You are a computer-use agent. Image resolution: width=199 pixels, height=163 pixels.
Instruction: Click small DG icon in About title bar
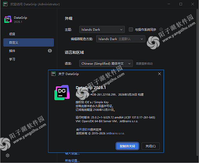(x=53, y=74)
